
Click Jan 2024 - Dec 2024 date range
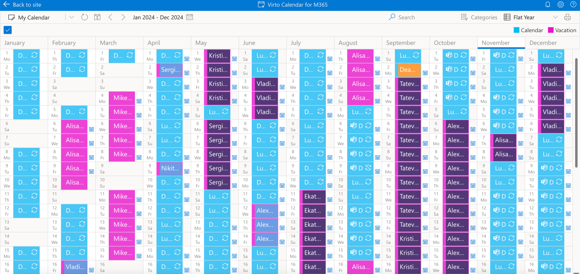158,17
